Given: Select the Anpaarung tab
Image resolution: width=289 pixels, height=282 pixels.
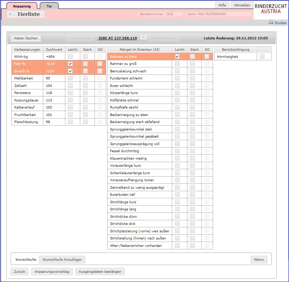Looking at the screenshot, I should tap(22, 6).
